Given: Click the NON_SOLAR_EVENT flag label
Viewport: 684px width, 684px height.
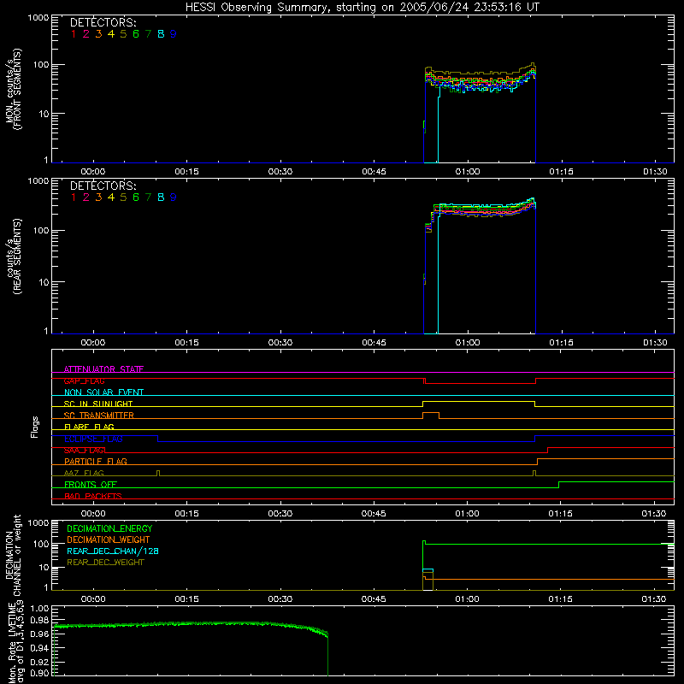Looking at the screenshot, I should click(x=103, y=392).
